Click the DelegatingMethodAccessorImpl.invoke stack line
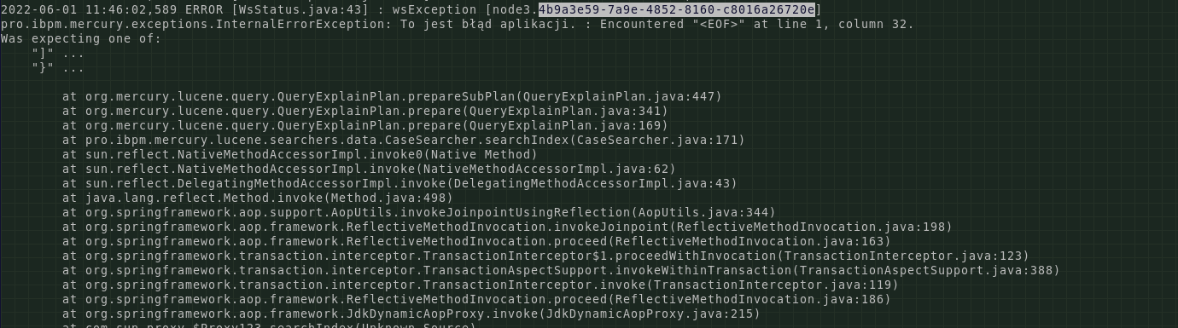 [x=399, y=183]
